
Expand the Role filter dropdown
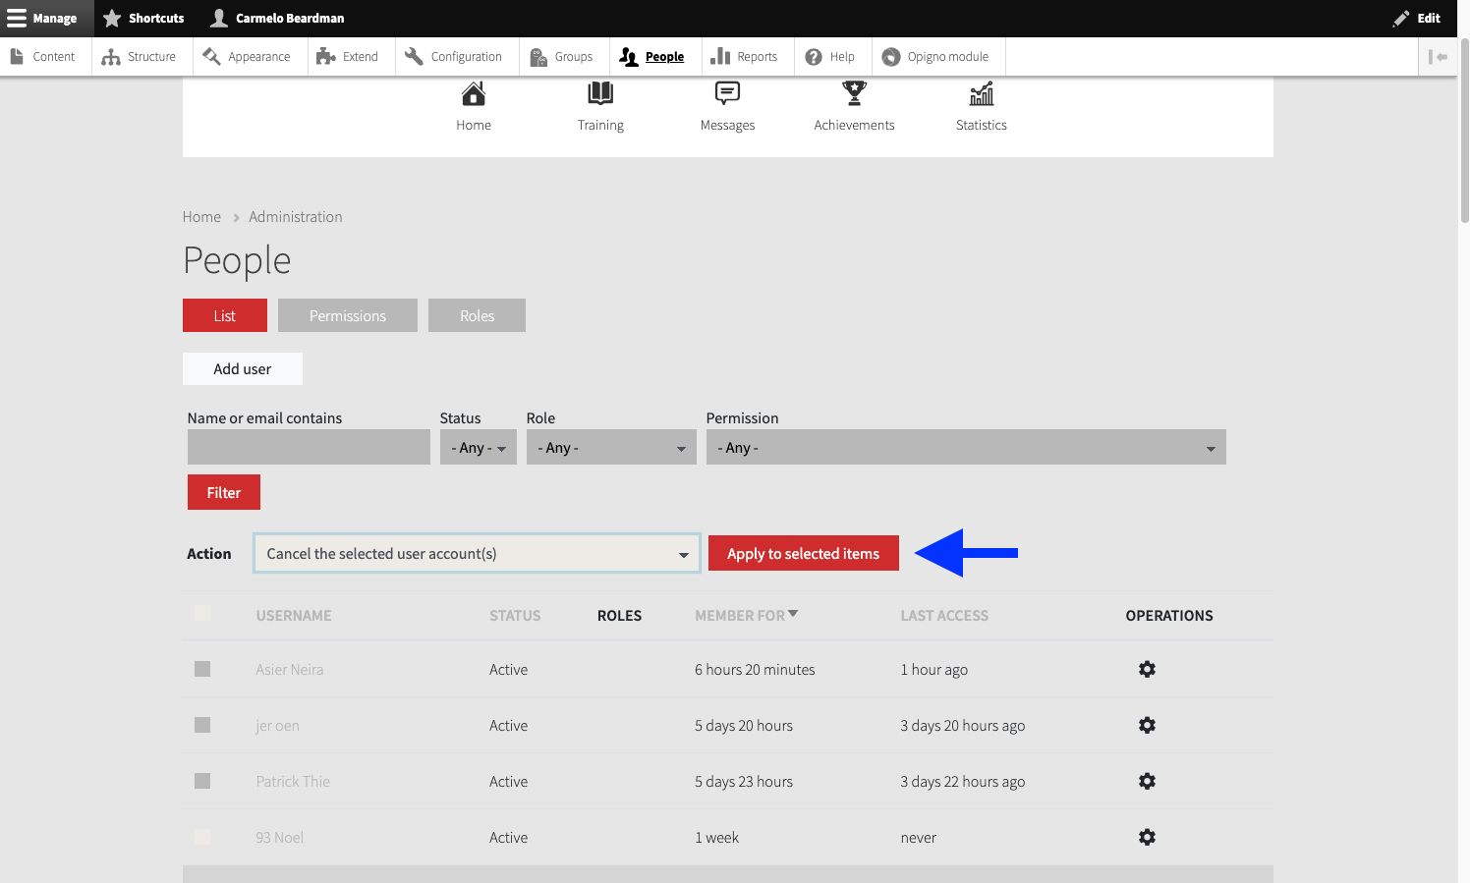[611, 447]
